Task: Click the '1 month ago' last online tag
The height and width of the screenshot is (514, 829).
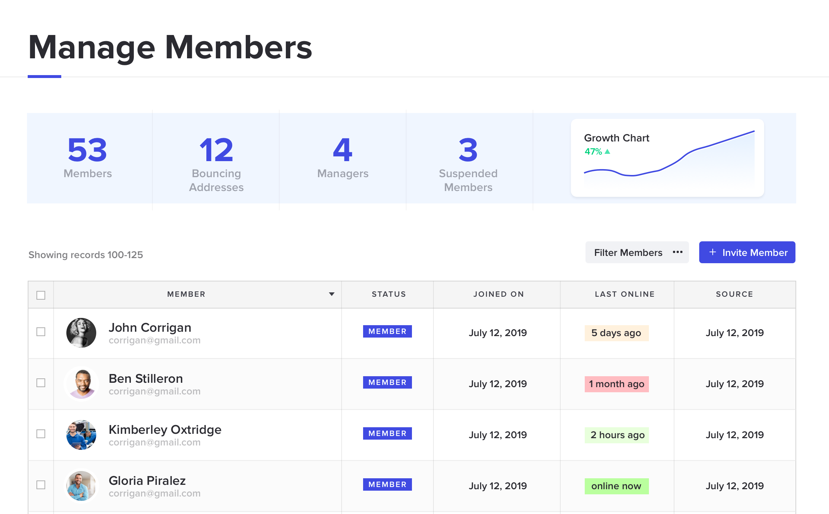Action: [x=617, y=384]
